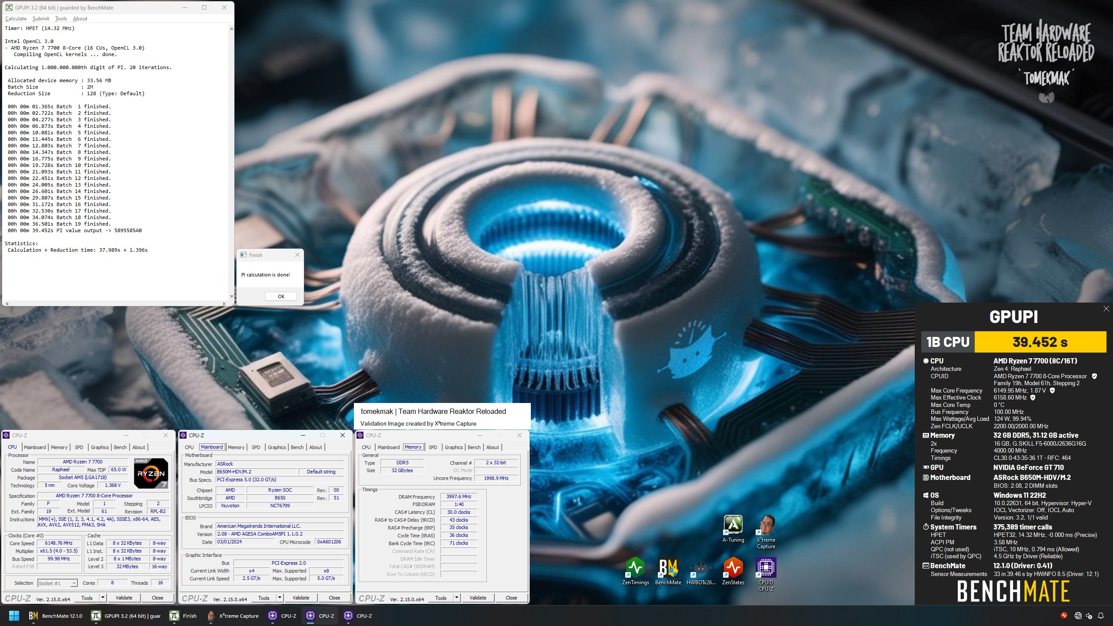The height and width of the screenshot is (626, 1113).
Task: Switch to Memory tab in left CPU-Z window
Action: (59, 447)
